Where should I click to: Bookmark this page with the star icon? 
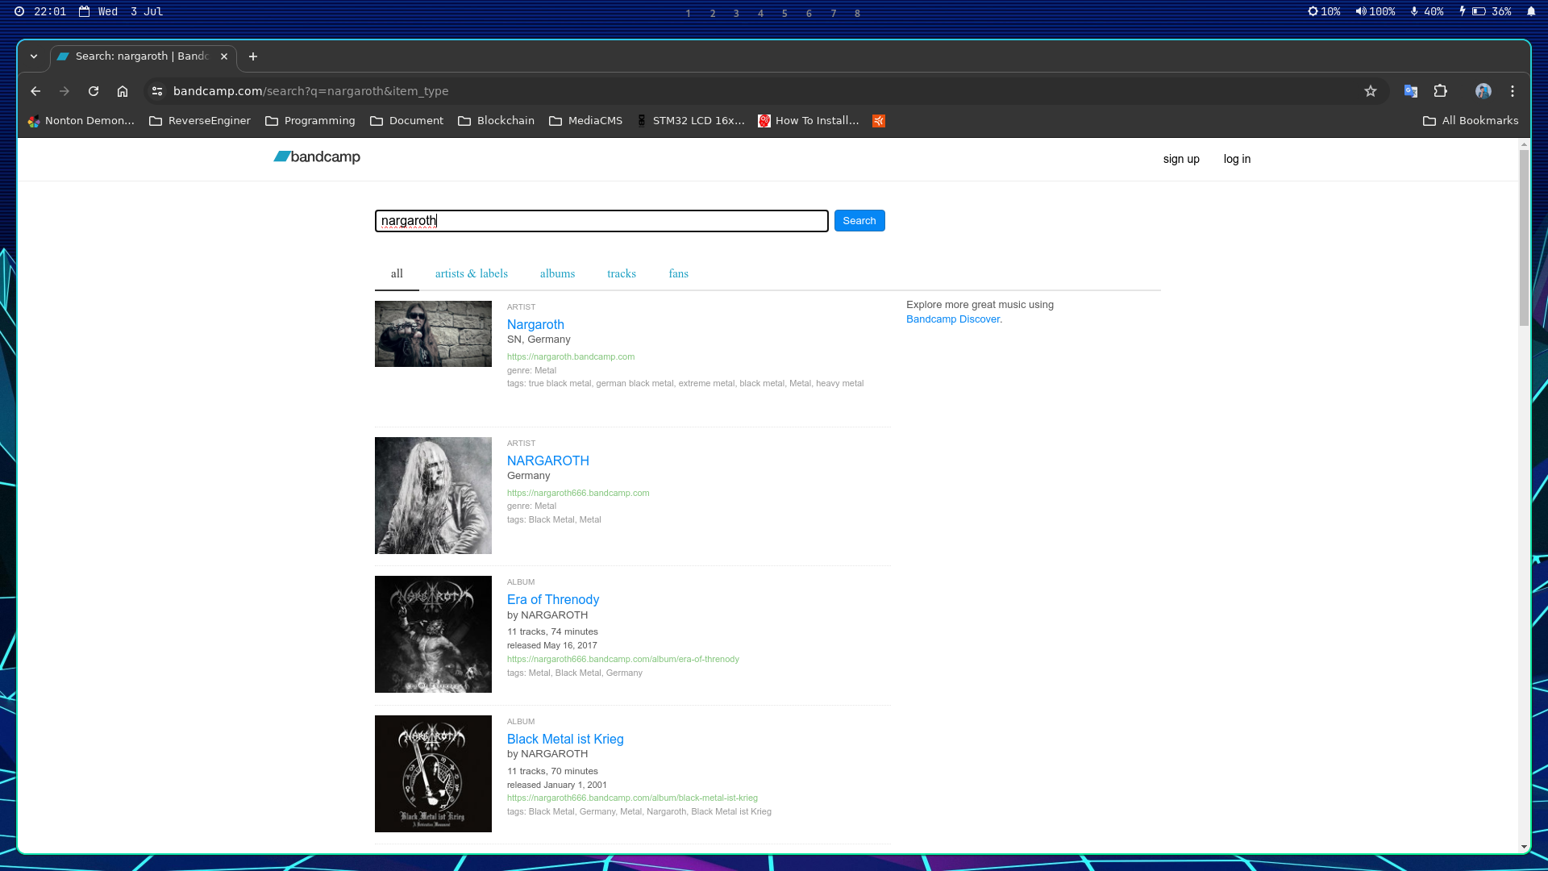1370,91
